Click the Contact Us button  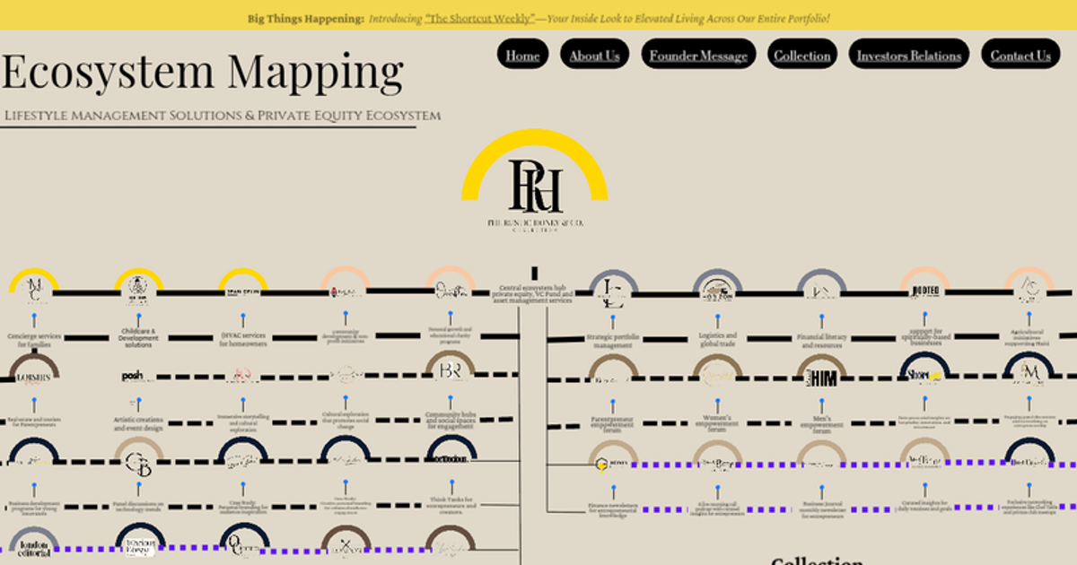click(x=1020, y=55)
